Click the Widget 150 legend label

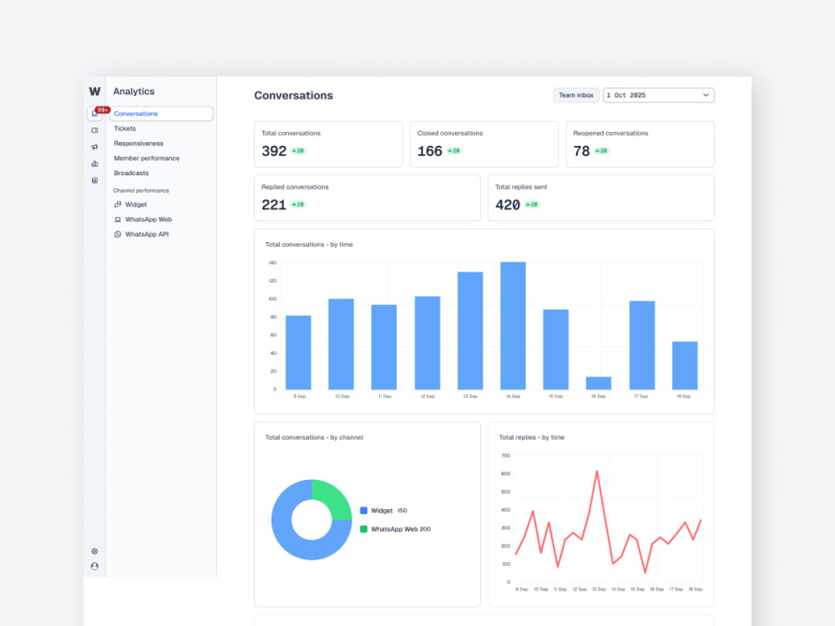click(x=389, y=511)
